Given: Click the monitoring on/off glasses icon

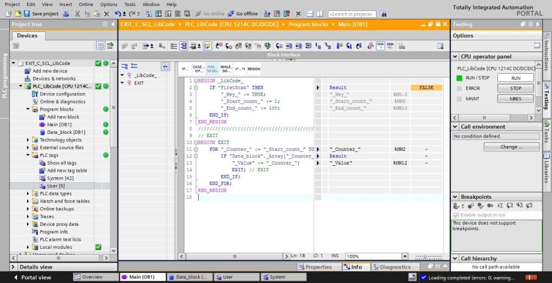Looking at the screenshot, I should pos(380,46).
